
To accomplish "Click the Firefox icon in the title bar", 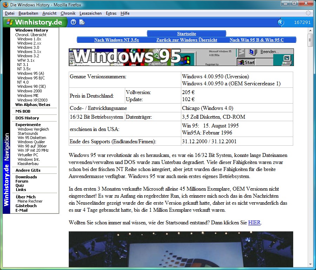I will [6, 5].
